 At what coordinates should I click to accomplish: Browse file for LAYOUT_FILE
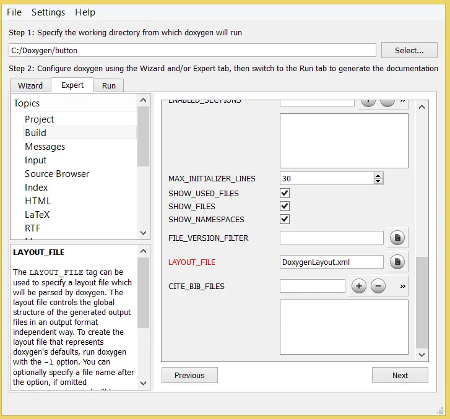coord(397,262)
